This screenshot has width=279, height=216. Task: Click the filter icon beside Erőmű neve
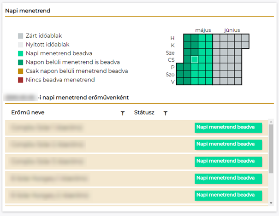(123, 113)
